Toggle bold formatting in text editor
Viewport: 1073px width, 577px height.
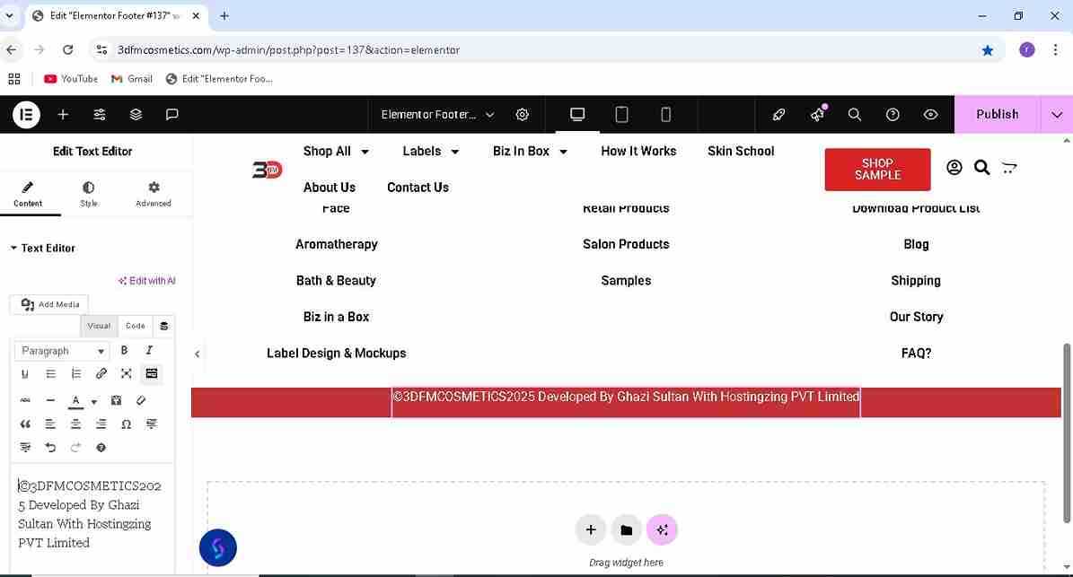click(x=124, y=350)
